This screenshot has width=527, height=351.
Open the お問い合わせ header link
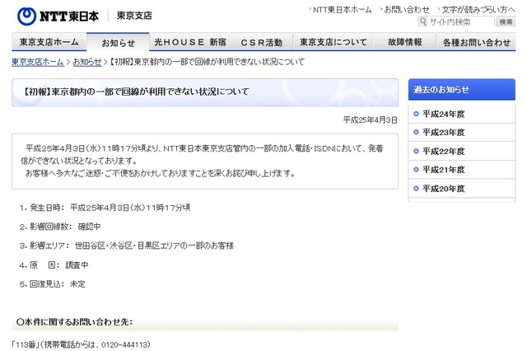(407, 10)
